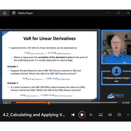Viewport: 131px width, 131px height.
Task: Skip to the next track
Action: pyautogui.click(x=91, y=115)
